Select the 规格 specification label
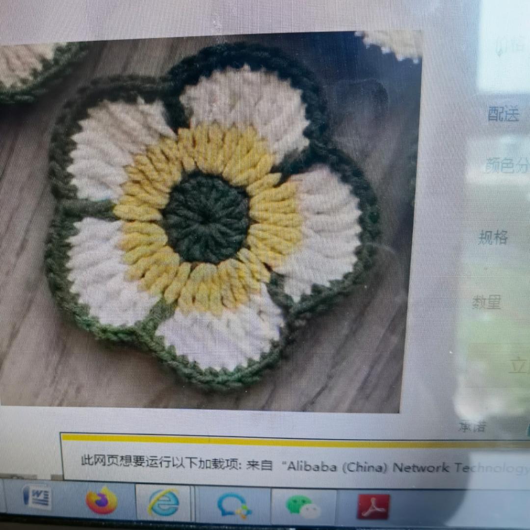 pyautogui.click(x=493, y=238)
